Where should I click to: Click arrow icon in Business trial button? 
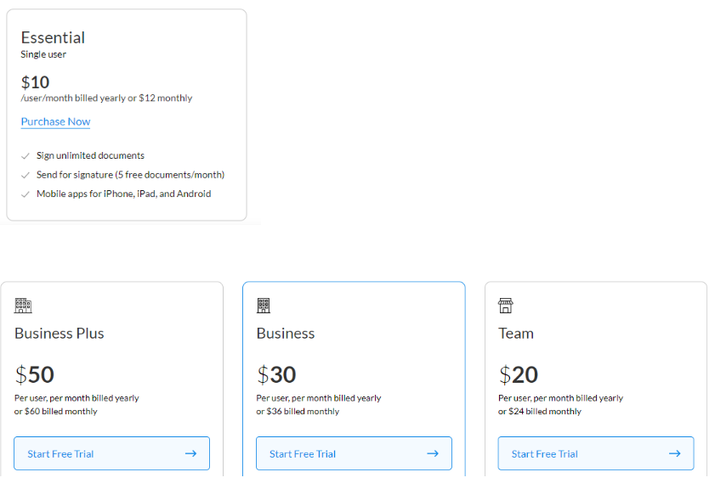(433, 453)
